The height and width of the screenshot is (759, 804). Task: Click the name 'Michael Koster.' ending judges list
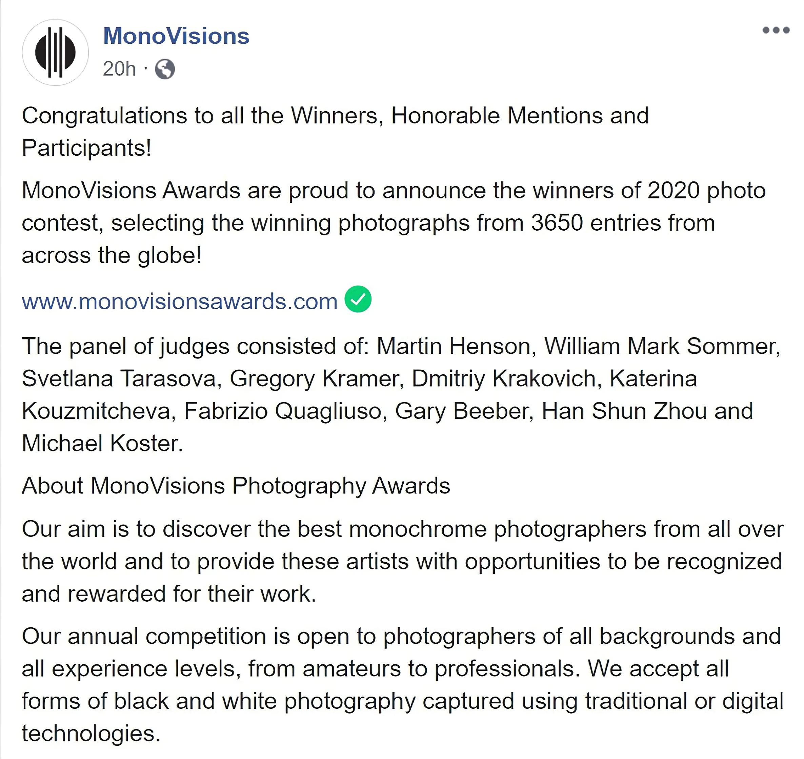[102, 443]
